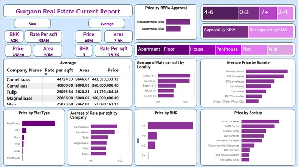Screen dimensions: 298x167
Task: Click the Rate by Company chart scrollbar
Action: (129, 140)
